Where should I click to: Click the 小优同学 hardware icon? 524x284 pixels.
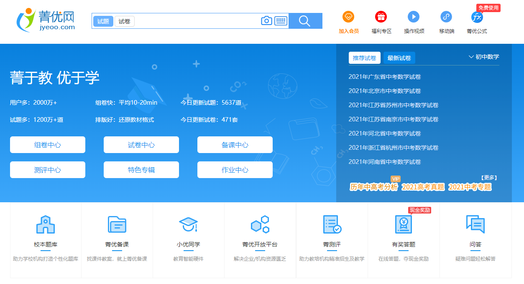(x=189, y=224)
